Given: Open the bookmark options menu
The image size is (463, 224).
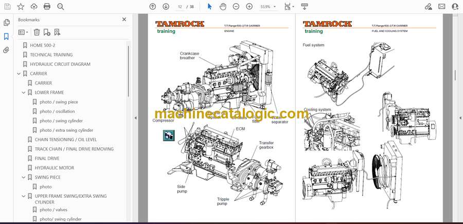Looking at the screenshot, I should click(x=23, y=32).
